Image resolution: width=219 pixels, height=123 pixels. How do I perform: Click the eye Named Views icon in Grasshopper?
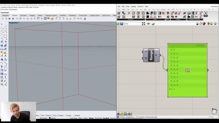148,24
